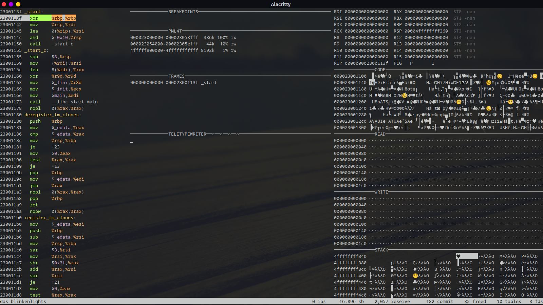The height and width of the screenshot is (305, 543).
Task: Select the sub $8,%rsp instruction
Action: pos(35,57)
